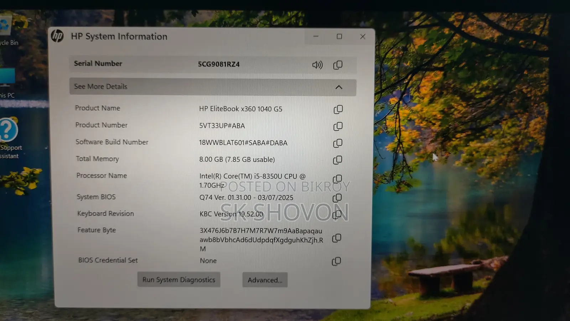Select the Intel(R) Core(TM) i5-8350U processor text
This screenshot has width=570, height=321.
coord(252,181)
